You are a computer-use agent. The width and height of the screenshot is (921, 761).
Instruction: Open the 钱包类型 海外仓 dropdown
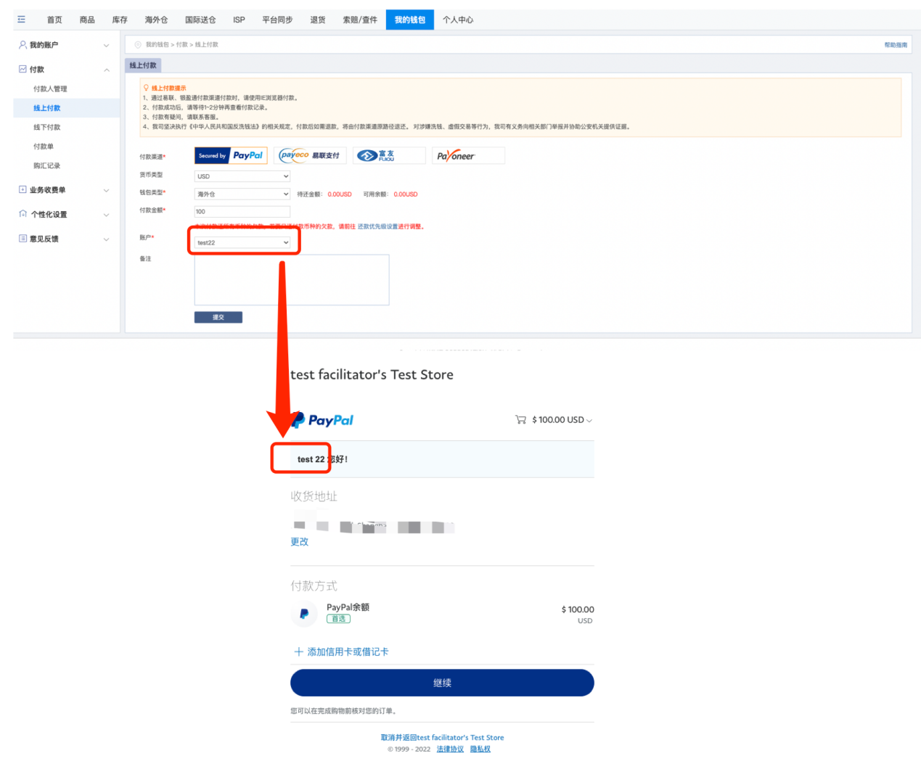[242, 194]
